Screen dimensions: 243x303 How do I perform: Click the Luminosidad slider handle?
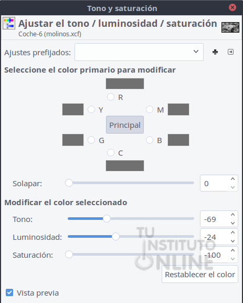coord(115,236)
